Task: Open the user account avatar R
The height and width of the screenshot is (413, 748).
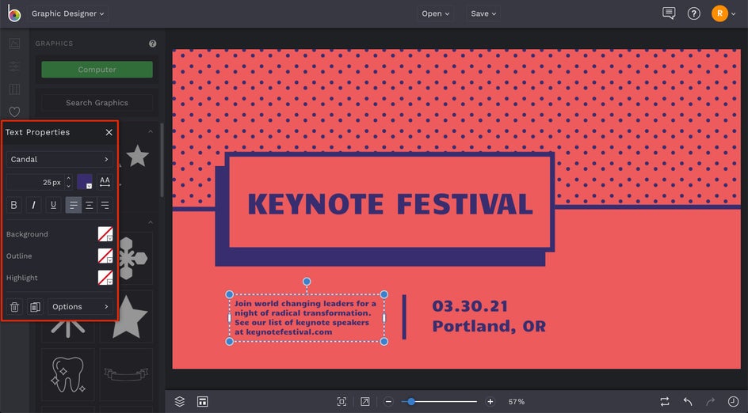Action: coord(719,13)
